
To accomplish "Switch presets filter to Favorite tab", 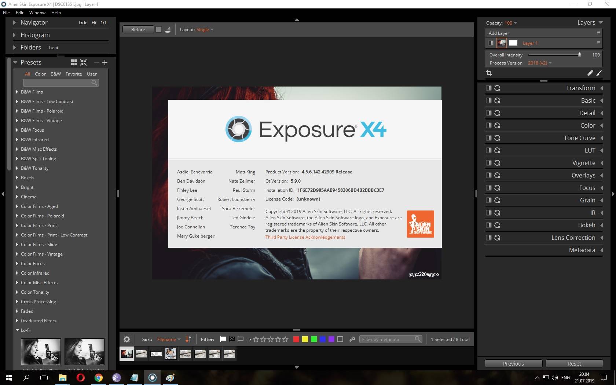I will [74, 74].
